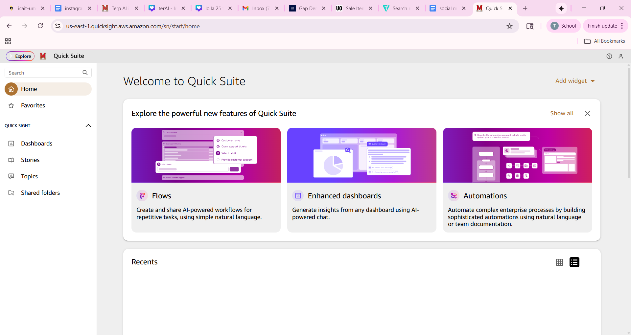This screenshot has width=631, height=335.
Task: Toggle the Explore sidebar button
Action: [20, 56]
